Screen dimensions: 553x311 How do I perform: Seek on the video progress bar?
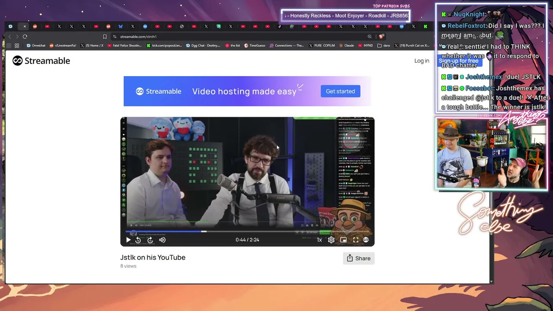point(247,232)
